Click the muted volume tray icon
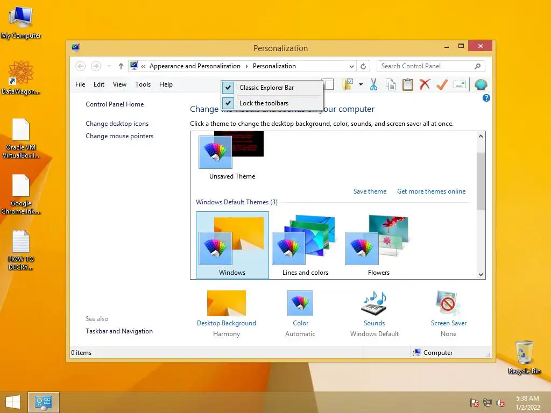 500,403
